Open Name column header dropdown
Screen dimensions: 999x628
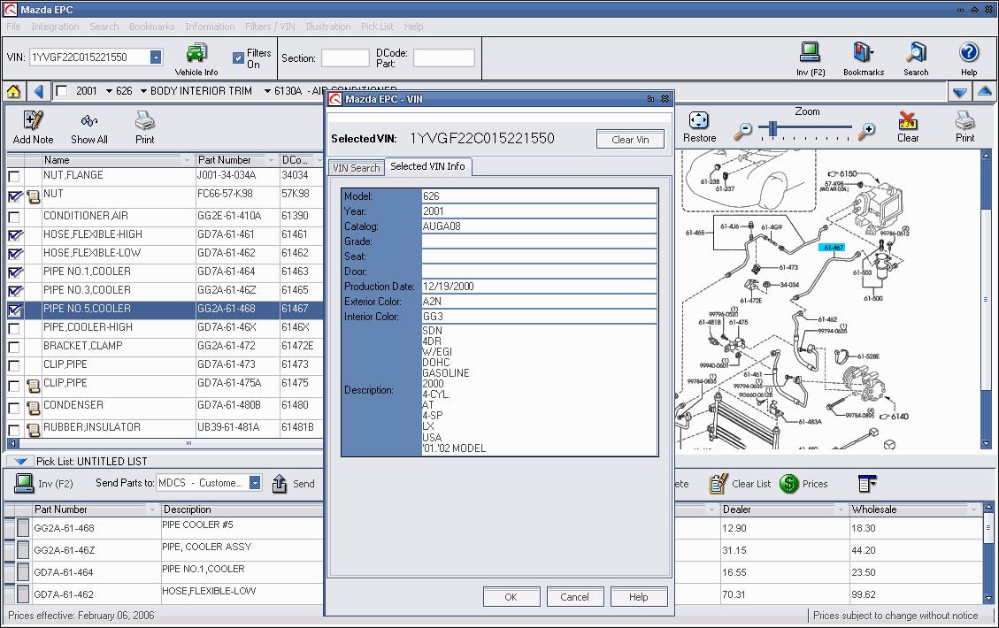tap(187, 160)
